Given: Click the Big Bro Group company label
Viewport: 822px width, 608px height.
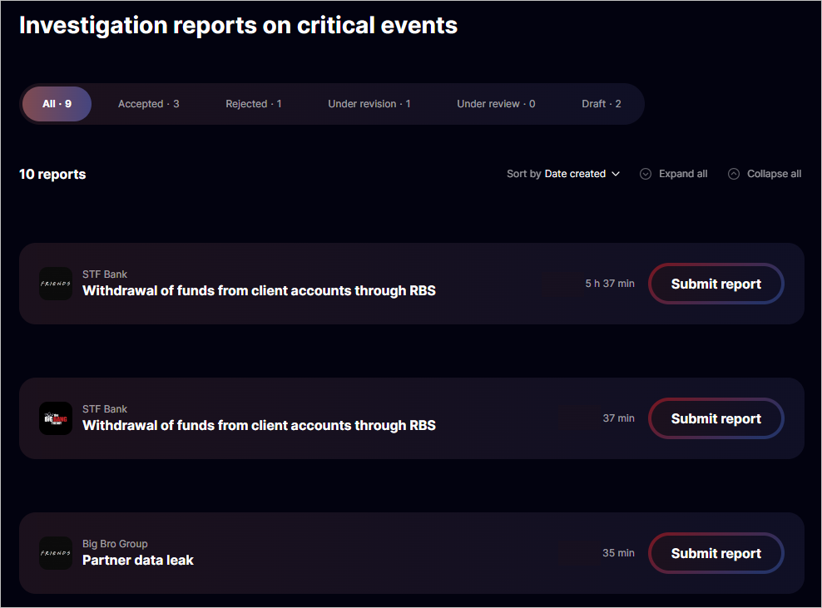Looking at the screenshot, I should pyautogui.click(x=115, y=544).
